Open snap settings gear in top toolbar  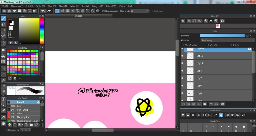[98, 11]
